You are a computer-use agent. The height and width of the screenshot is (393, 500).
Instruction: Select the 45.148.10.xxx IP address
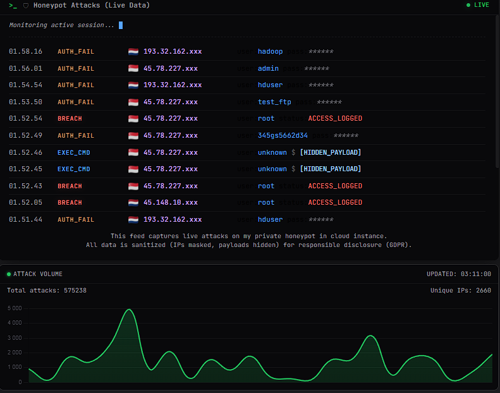coord(170,203)
